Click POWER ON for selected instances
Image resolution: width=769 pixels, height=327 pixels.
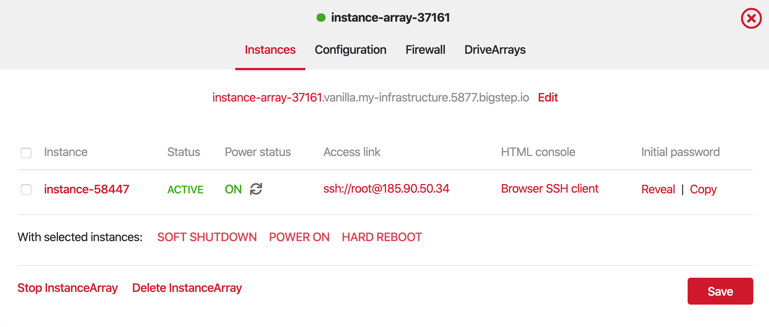point(299,237)
